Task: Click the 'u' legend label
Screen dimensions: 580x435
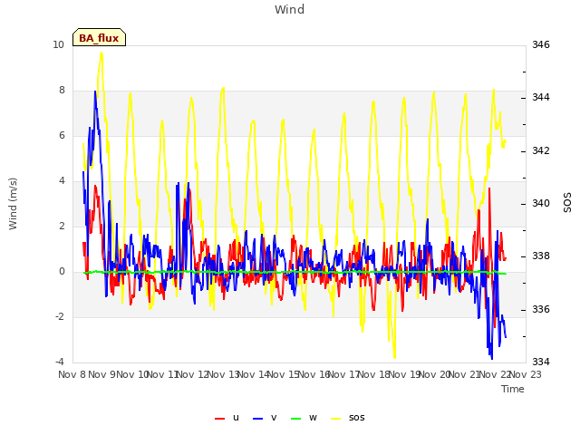Action: (x=236, y=418)
